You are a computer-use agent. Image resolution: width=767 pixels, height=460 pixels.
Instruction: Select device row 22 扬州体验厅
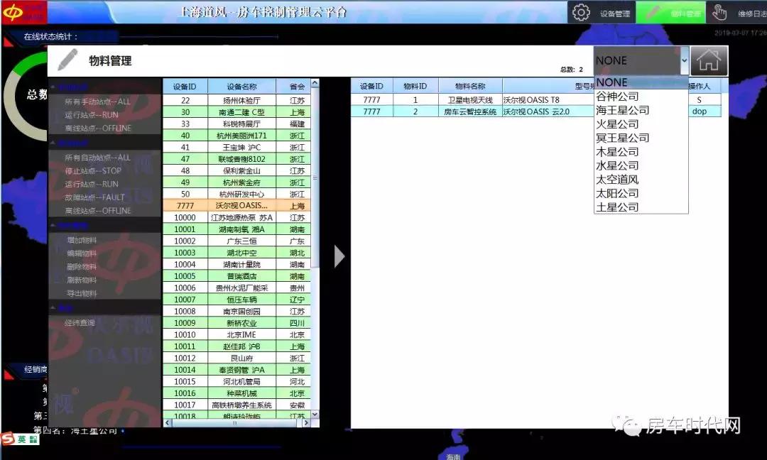(x=236, y=100)
